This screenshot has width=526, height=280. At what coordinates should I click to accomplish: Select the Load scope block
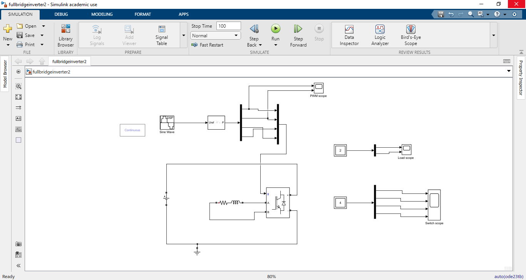tap(407, 149)
